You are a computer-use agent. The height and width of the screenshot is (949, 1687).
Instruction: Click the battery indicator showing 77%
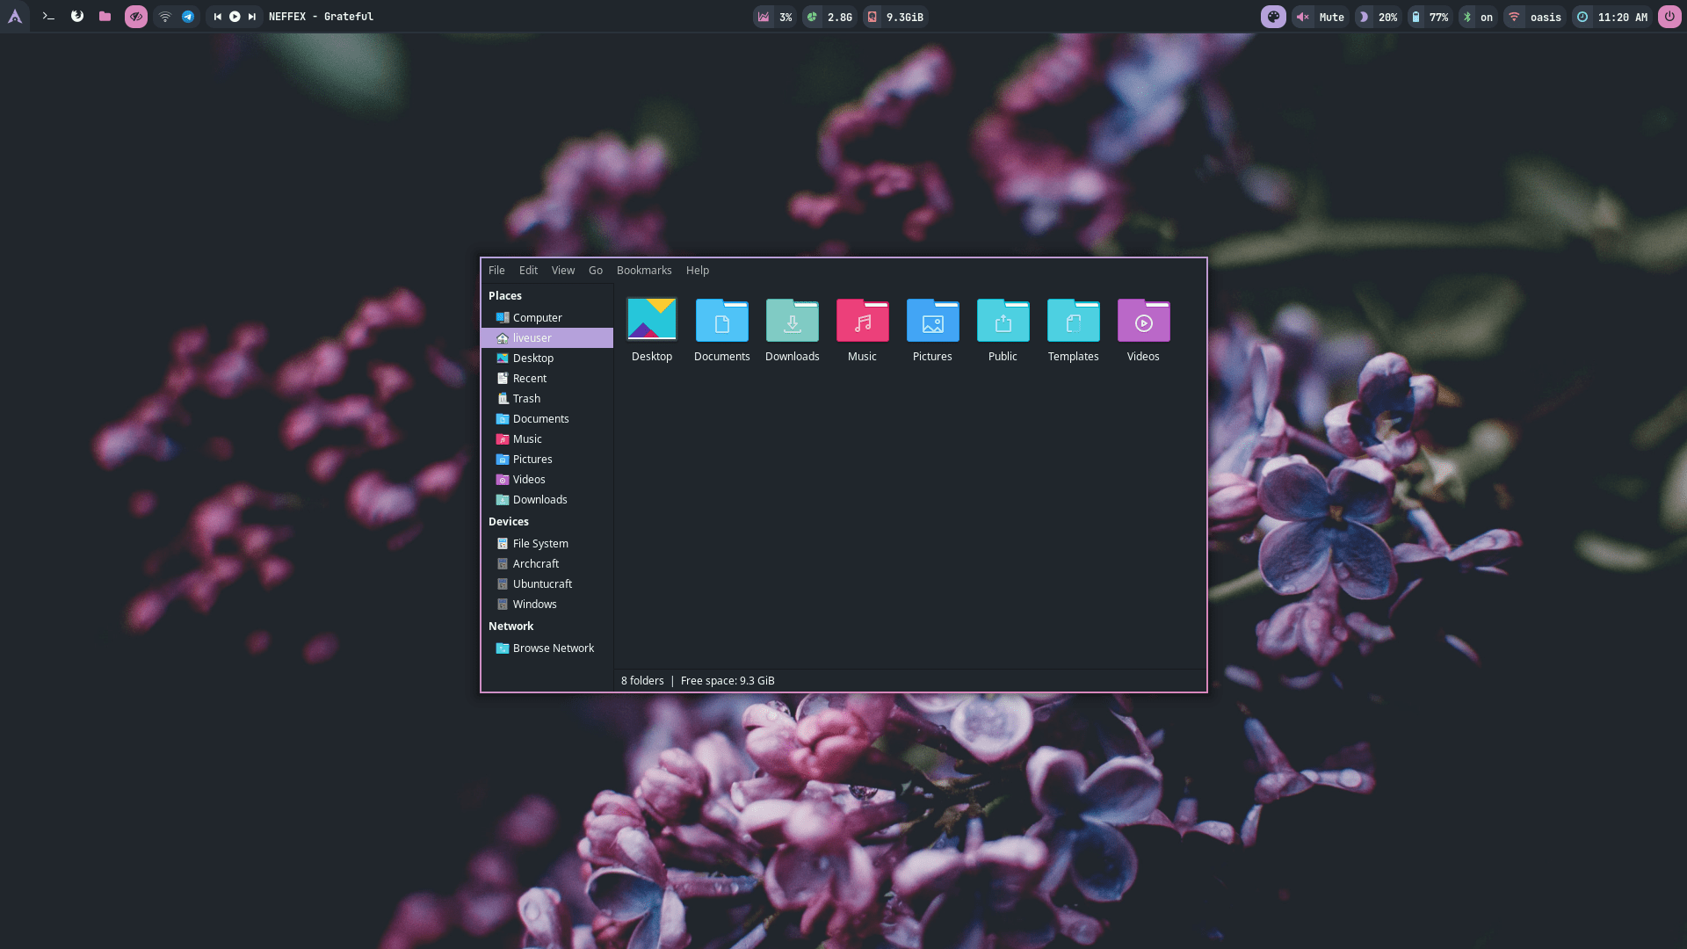click(1430, 16)
